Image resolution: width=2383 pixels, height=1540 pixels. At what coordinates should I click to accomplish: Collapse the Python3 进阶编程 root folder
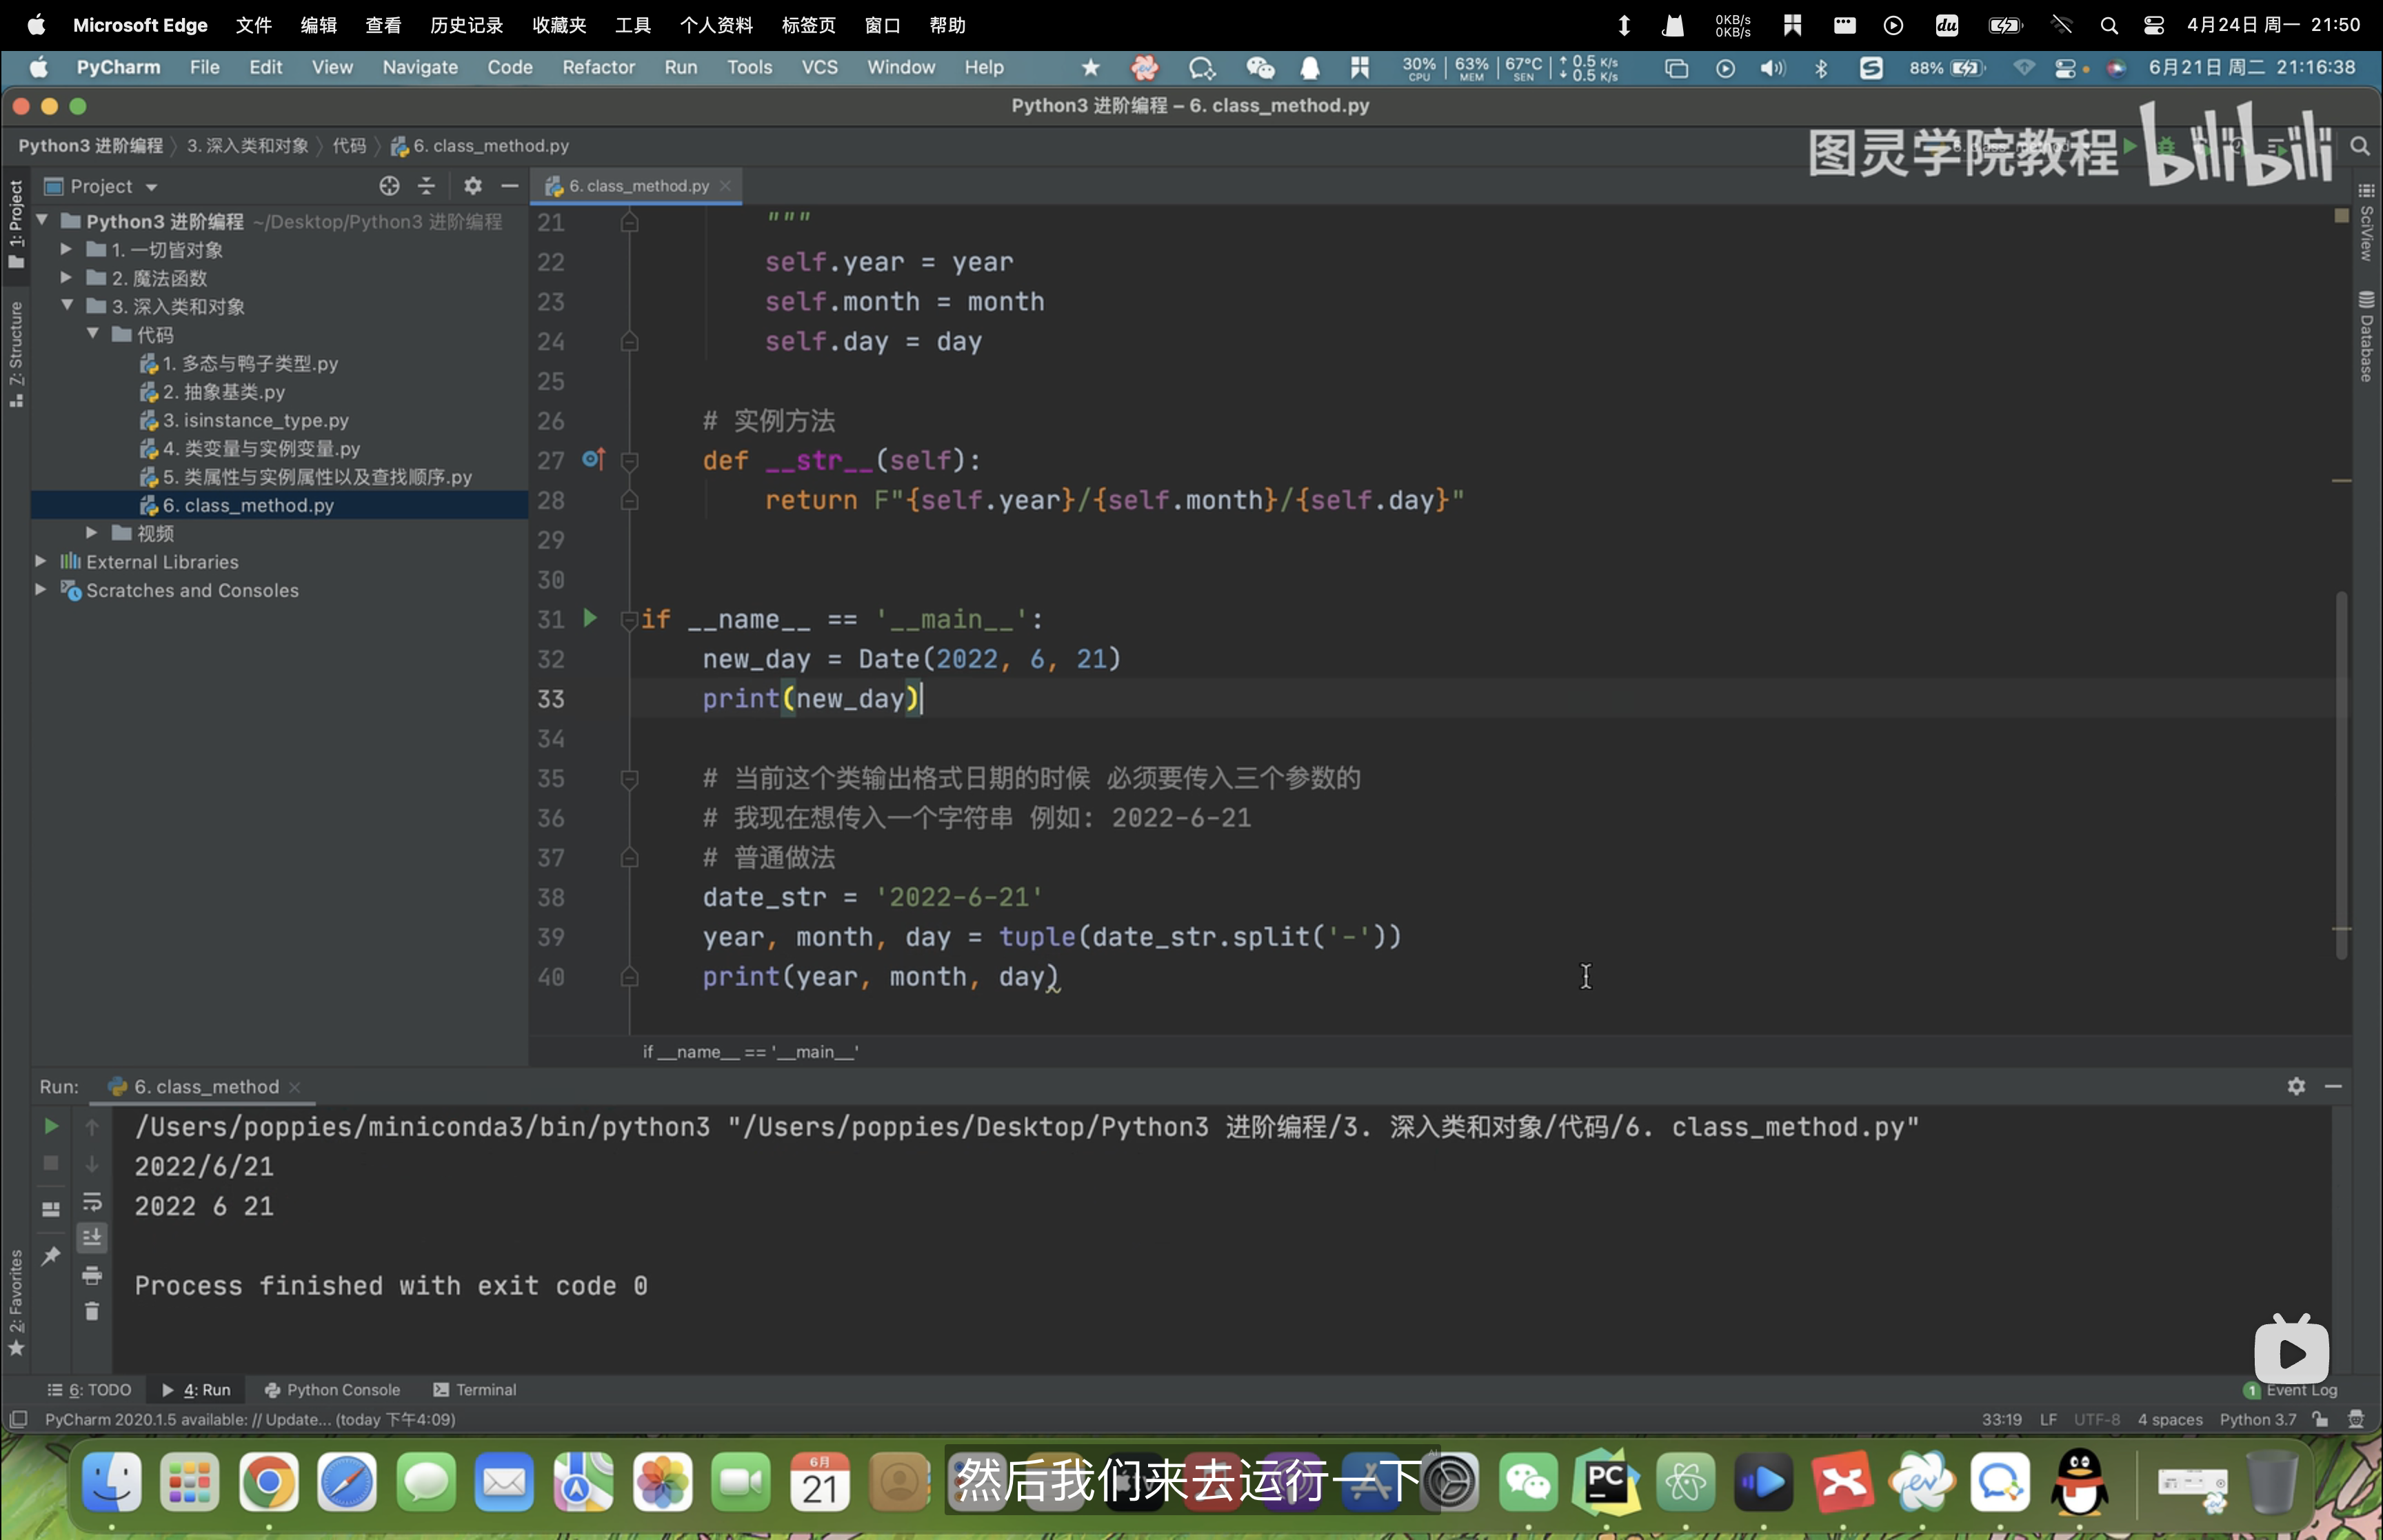pyautogui.click(x=42, y=220)
